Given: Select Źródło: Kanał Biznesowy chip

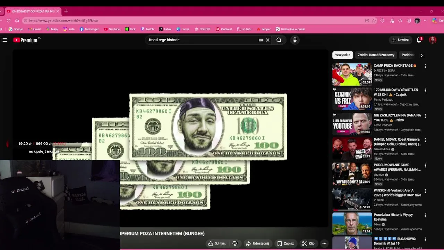Looking at the screenshot, I should pos(376,55).
